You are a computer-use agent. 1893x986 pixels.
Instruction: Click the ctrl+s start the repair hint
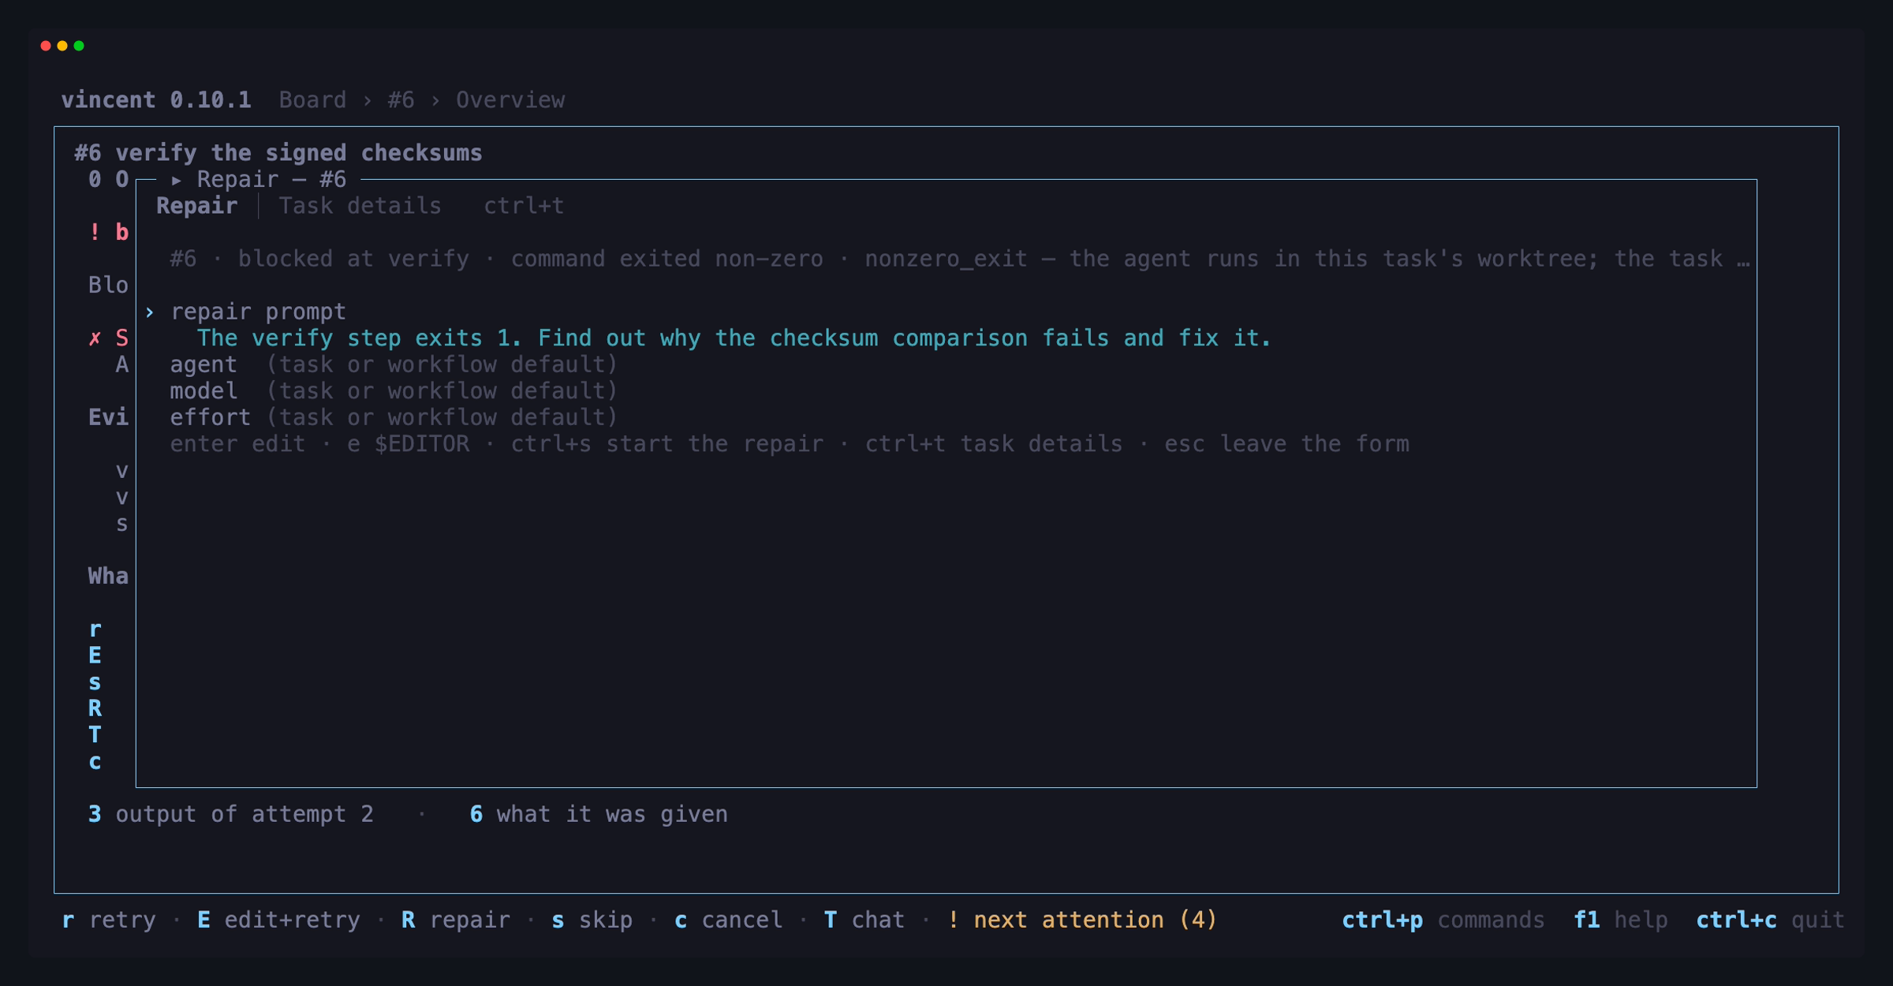667,444
